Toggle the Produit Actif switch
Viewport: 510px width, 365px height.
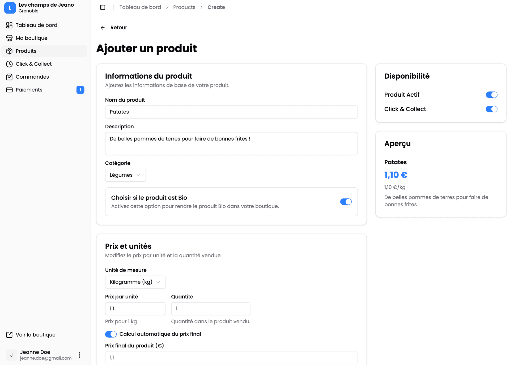tap(491, 95)
